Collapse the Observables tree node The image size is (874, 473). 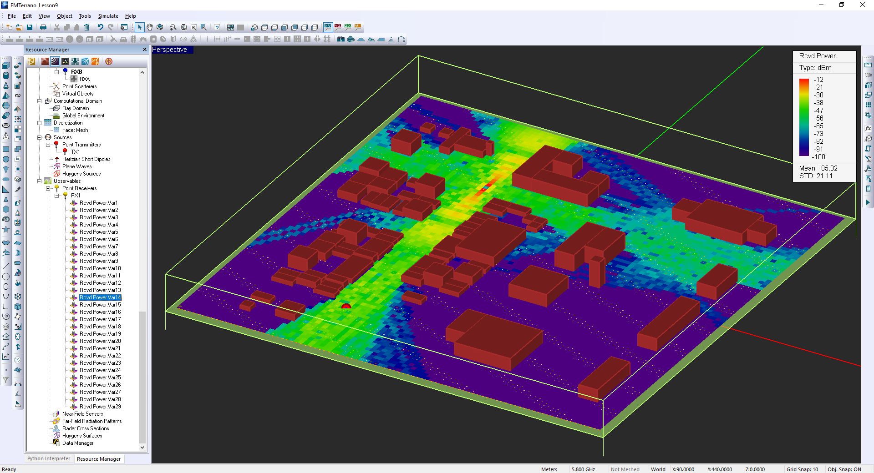[40, 181]
